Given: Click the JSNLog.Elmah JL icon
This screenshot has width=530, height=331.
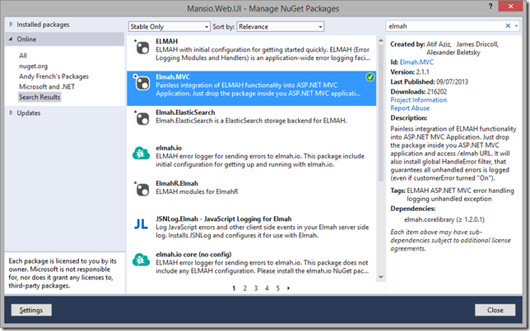Looking at the screenshot, I should coord(140,223).
